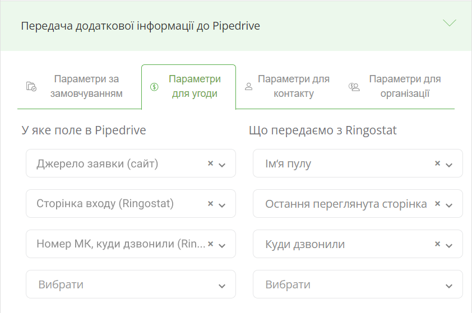The width and height of the screenshot is (472, 313).
Task: Clear 'Сторінка входу (Ringostat)' selection
Action: pyautogui.click(x=210, y=204)
